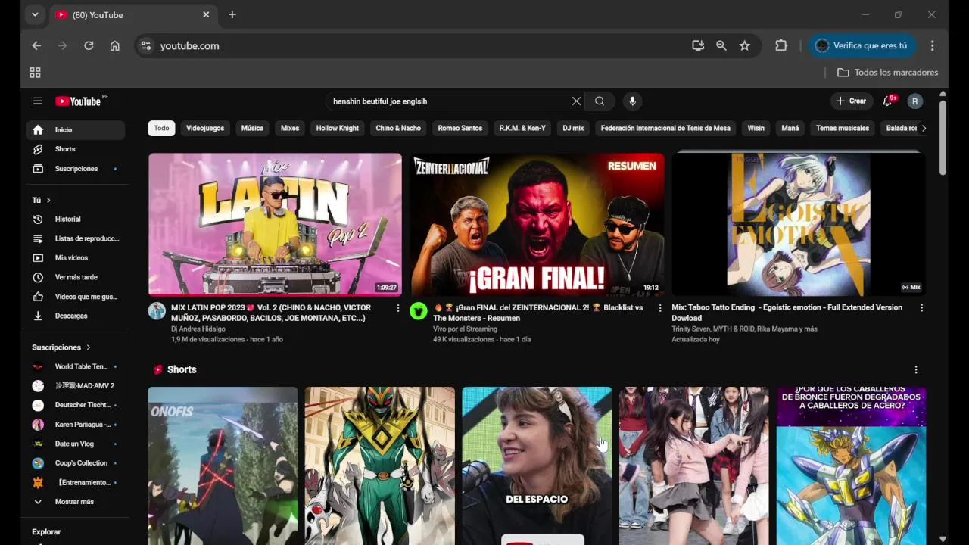Image resolution: width=969 pixels, height=545 pixels.
Task: Open Descargas in the sidebar
Action: (x=76, y=316)
